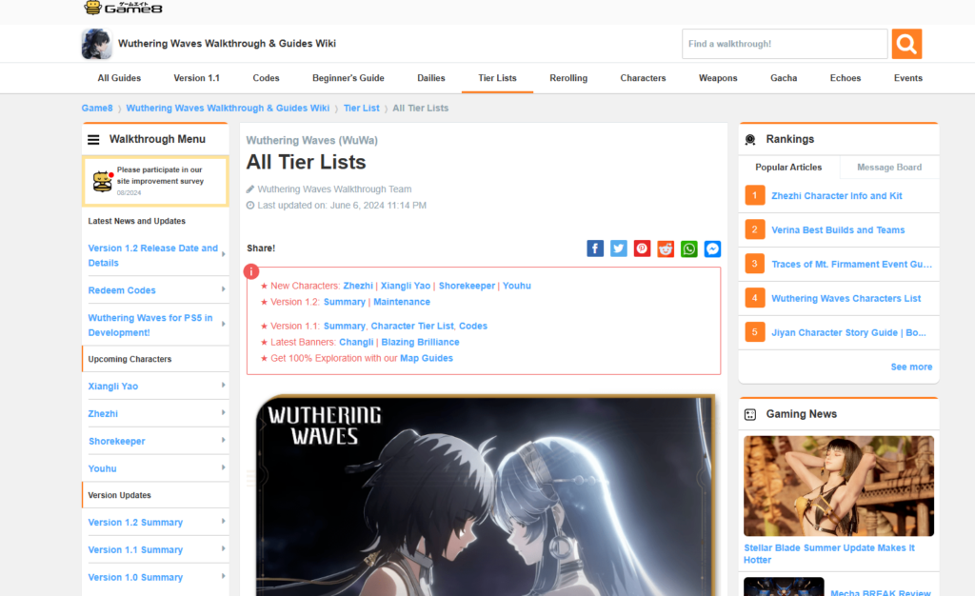Expand Version 1.2 Release Date arrow
The image size is (975, 596).
pyautogui.click(x=223, y=254)
